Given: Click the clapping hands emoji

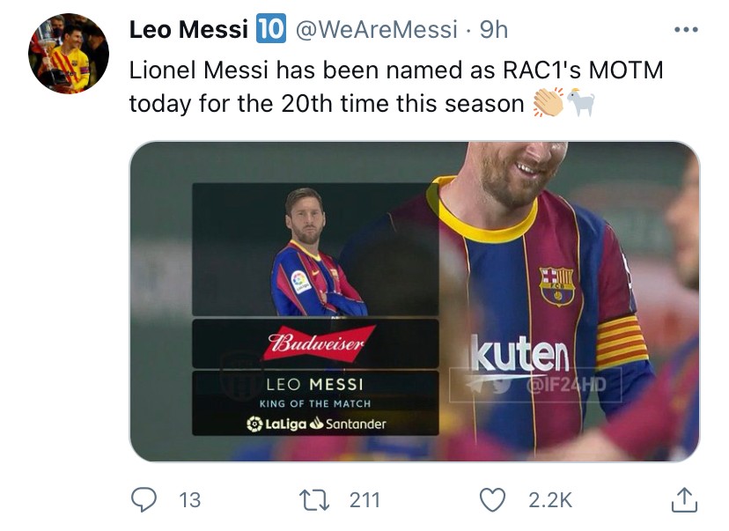Looking at the screenshot, I should click(549, 103).
